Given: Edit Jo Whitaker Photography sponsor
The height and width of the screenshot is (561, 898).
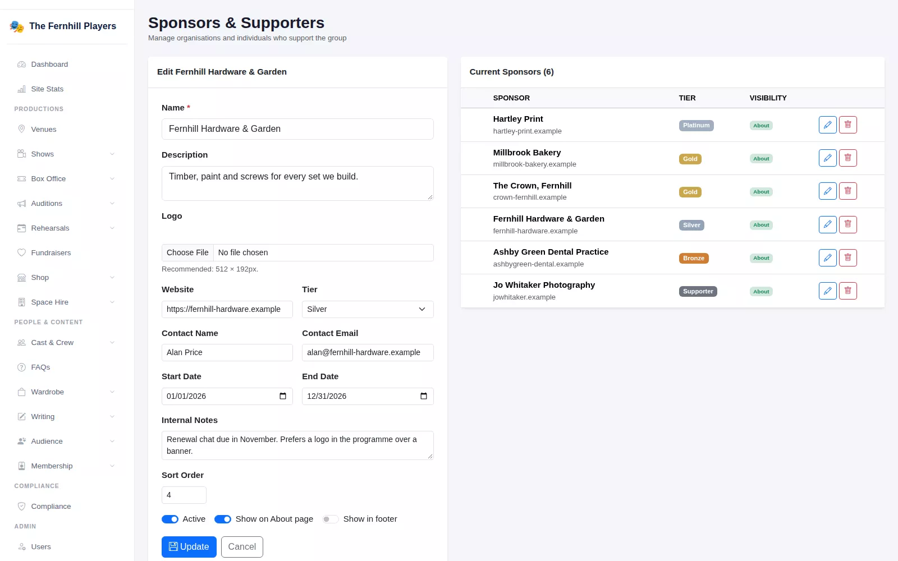Looking at the screenshot, I should tap(827, 291).
